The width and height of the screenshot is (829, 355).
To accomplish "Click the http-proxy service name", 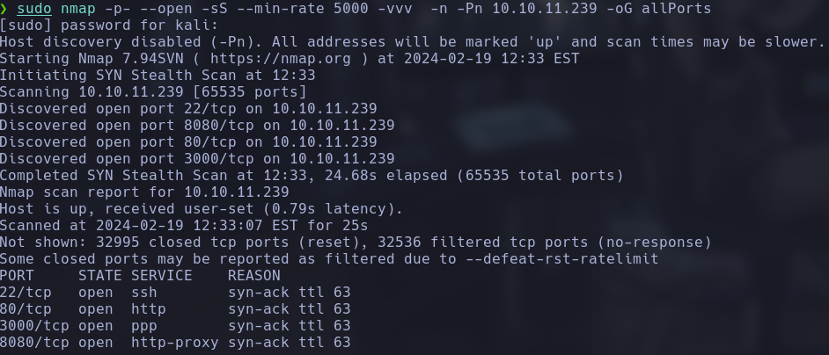I will (173, 343).
